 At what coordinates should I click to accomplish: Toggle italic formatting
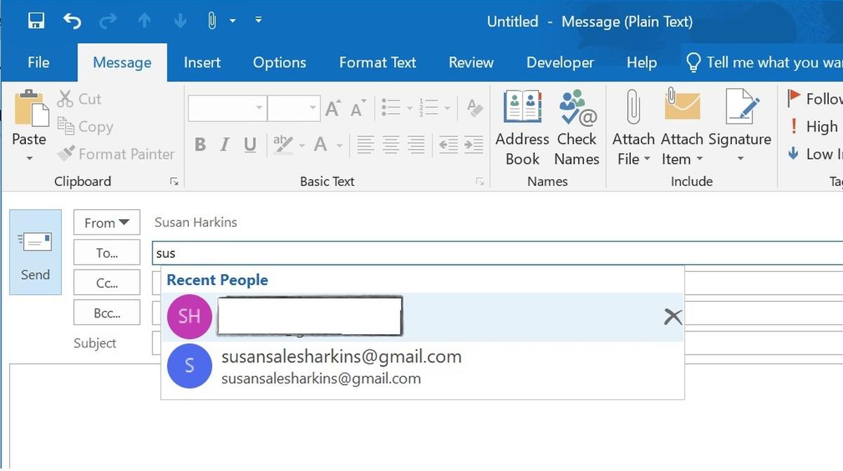point(223,145)
